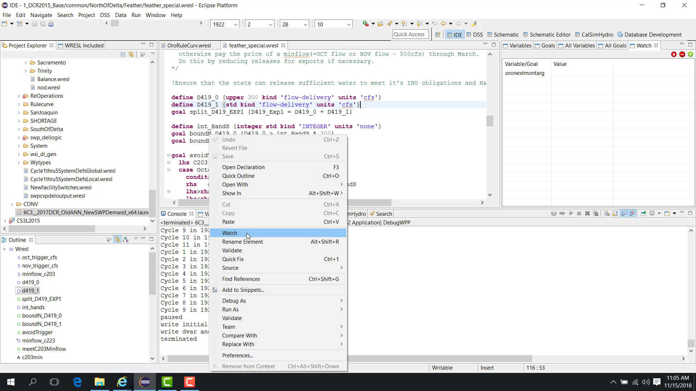Click green plus Add icon in Watch view
Viewport: 696px width, 391px height.
691,54
